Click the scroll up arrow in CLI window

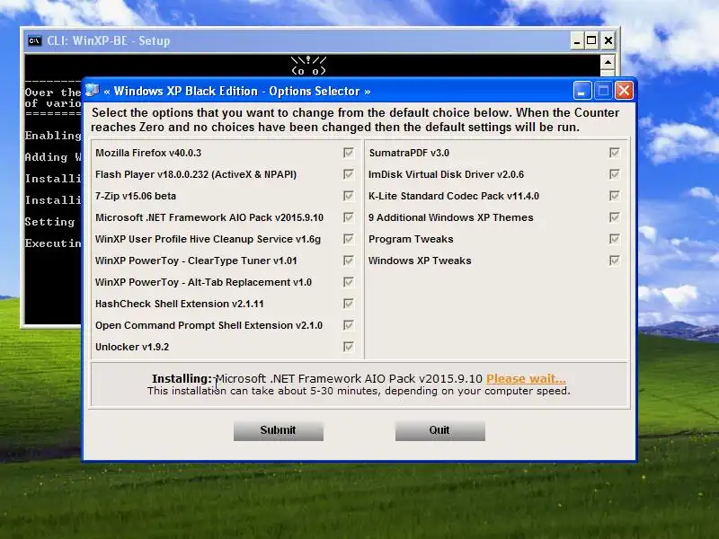(x=608, y=62)
